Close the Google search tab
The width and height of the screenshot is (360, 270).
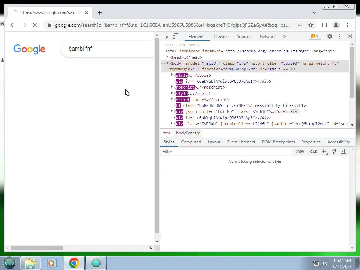86,13
